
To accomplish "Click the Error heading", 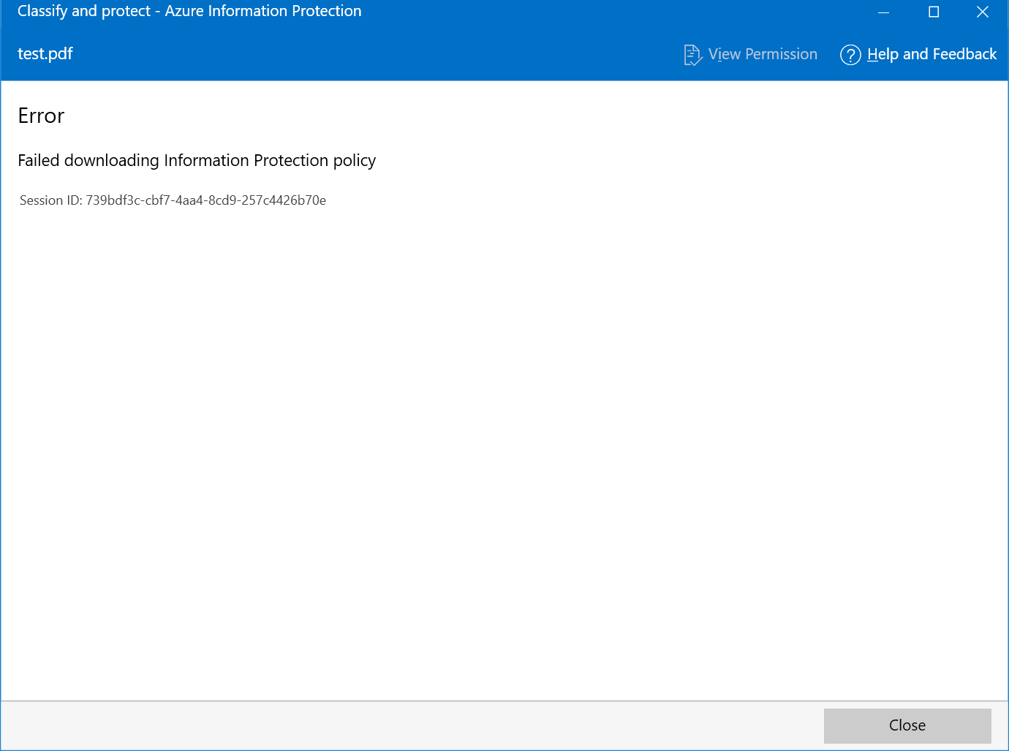I will pyautogui.click(x=41, y=116).
